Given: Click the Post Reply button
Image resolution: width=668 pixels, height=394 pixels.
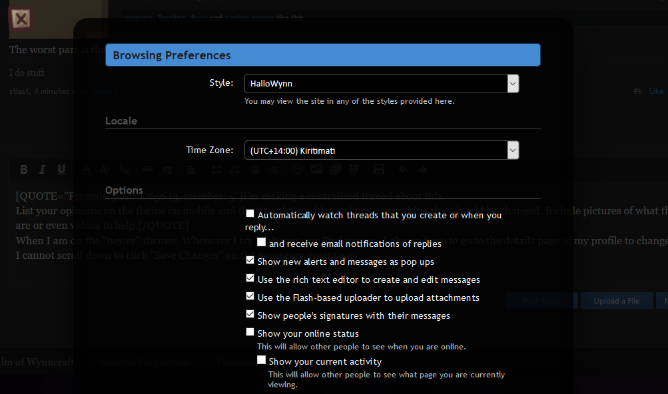Looking at the screenshot, I should click(540, 301).
